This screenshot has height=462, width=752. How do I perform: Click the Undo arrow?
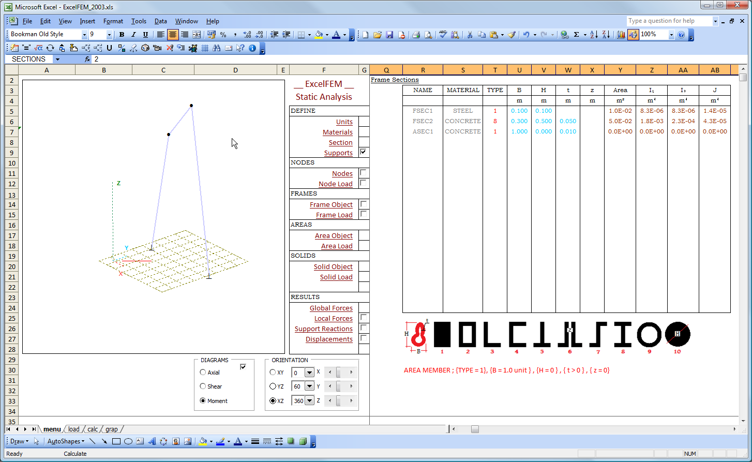point(526,35)
